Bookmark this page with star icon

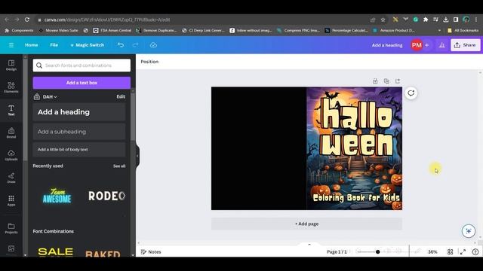(383, 20)
